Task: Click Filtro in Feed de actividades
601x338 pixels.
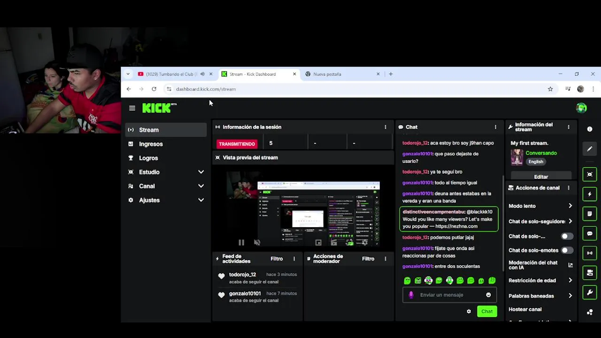Action: point(277,259)
